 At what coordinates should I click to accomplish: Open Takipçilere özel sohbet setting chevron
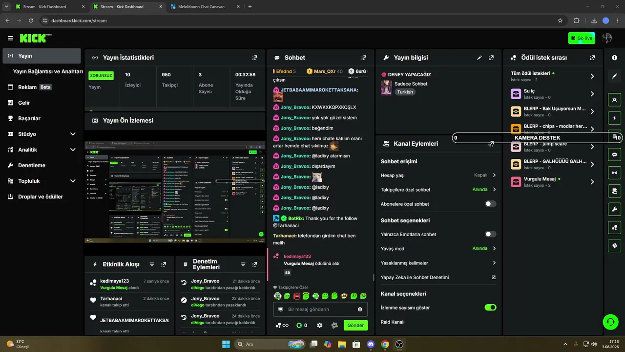point(494,190)
